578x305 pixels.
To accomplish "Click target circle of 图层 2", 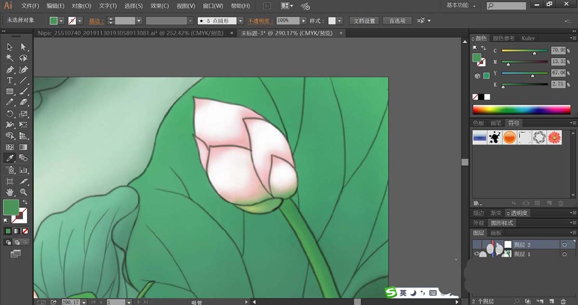I will [x=565, y=245].
